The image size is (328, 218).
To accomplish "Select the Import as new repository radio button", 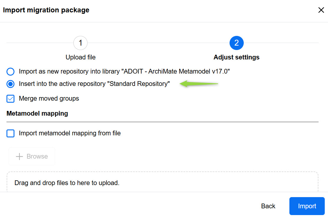I will (x=11, y=71).
